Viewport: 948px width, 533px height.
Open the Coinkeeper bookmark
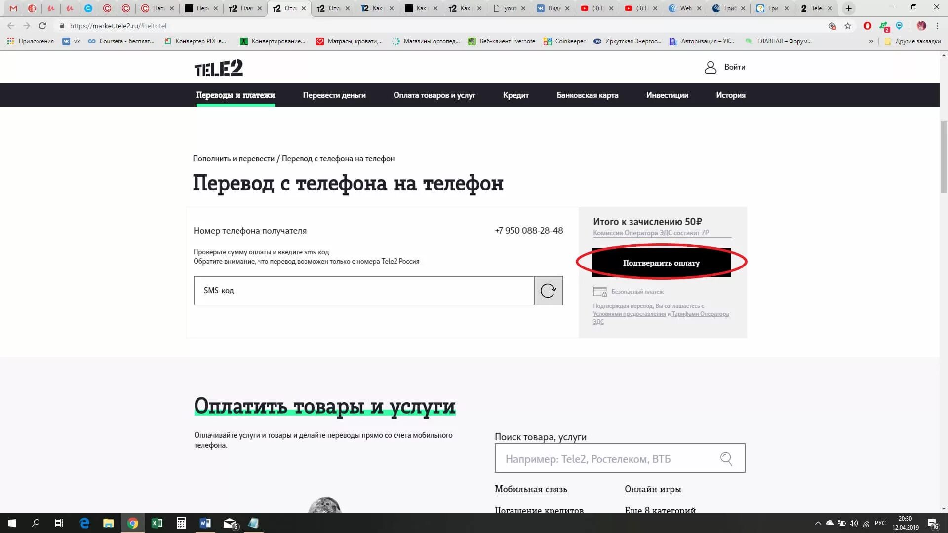pos(564,41)
